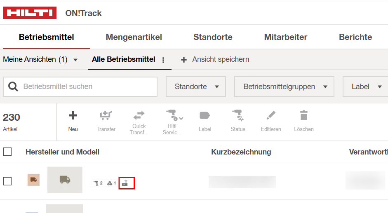Open Alle Betriebsmittel three-dot menu
388x213 pixels.
pyautogui.click(x=163, y=60)
